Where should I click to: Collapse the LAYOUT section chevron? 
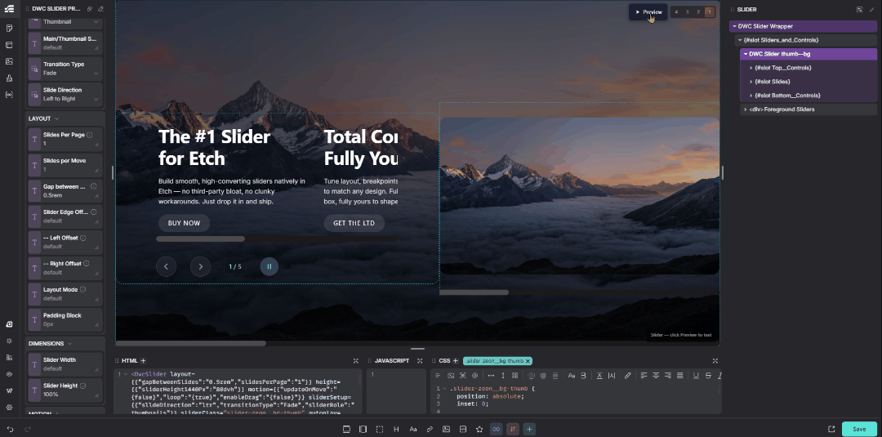click(x=57, y=118)
